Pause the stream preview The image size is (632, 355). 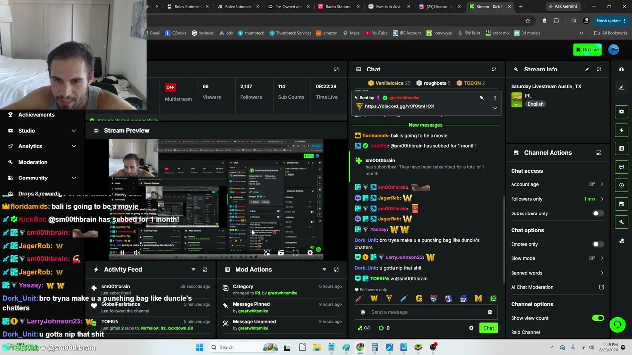pos(122,253)
